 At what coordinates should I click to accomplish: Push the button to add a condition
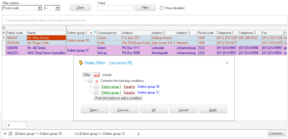(118, 98)
